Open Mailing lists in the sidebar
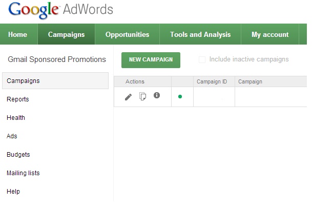 tap(23, 173)
